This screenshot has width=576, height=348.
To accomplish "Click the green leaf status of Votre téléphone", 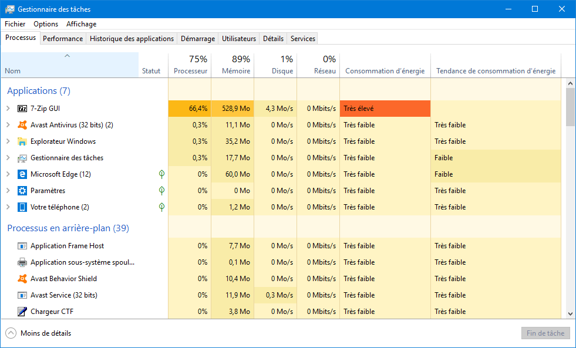I will coord(161,207).
